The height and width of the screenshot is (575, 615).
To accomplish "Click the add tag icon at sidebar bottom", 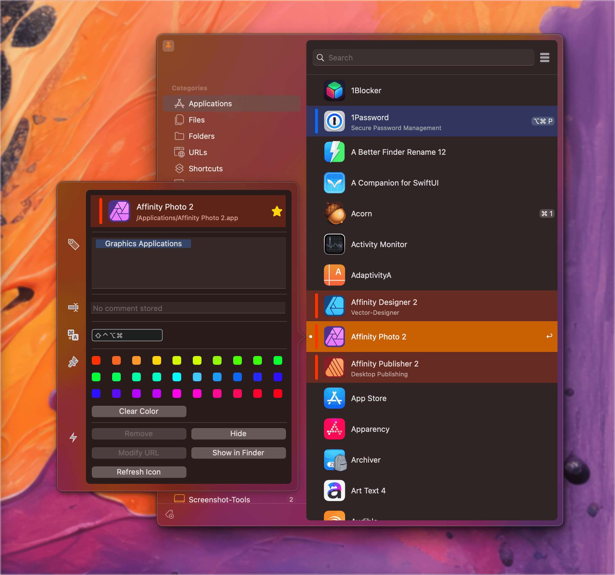I will click(x=170, y=514).
